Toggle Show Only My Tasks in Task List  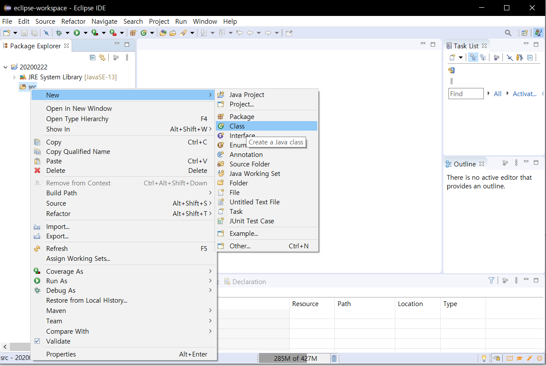pos(519,57)
